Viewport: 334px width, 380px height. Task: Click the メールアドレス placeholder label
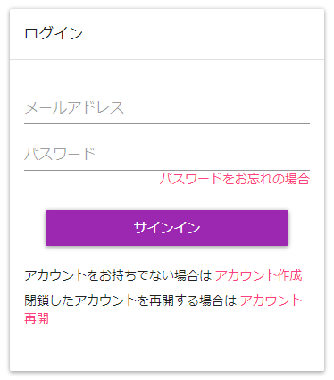74,108
